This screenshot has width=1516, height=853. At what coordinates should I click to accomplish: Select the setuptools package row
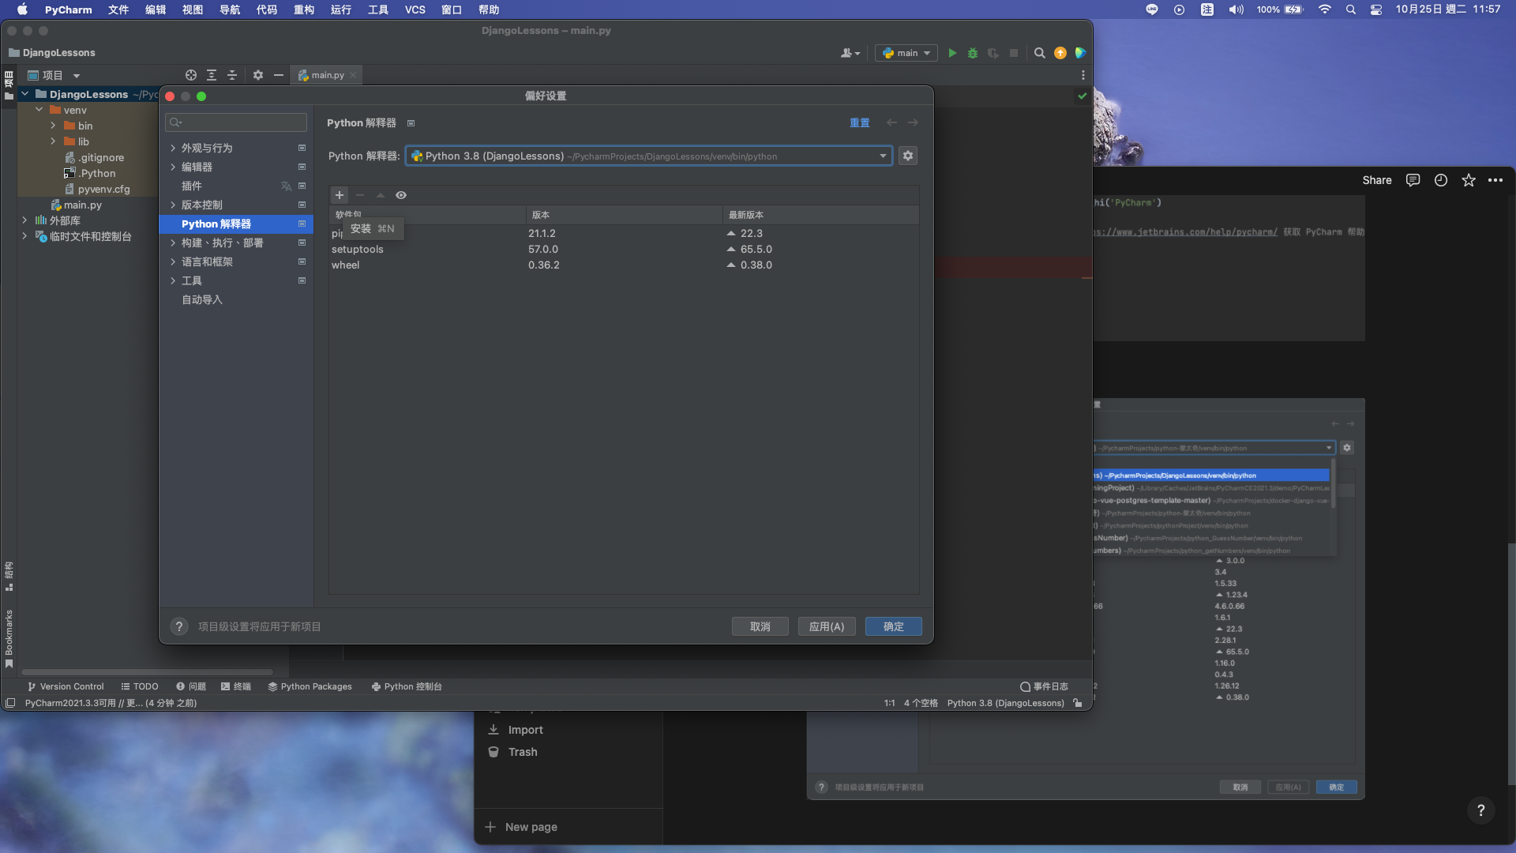point(357,249)
